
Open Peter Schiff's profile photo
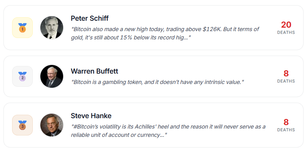(52, 28)
